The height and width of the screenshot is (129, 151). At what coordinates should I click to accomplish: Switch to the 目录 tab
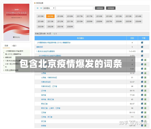pos(6,46)
